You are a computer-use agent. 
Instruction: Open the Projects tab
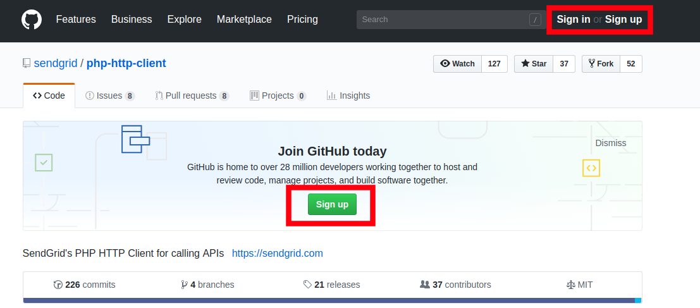(x=278, y=95)
